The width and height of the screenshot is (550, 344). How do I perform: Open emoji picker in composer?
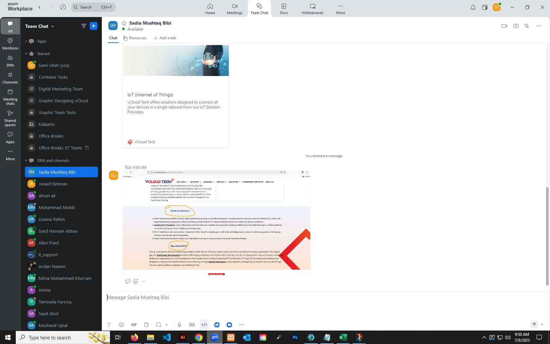click(121, 325)
